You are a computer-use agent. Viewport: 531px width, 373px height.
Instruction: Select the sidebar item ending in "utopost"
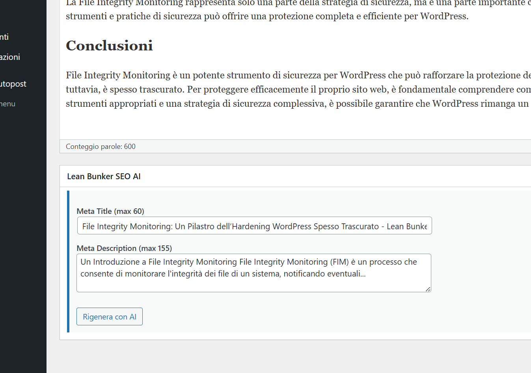[13, 84]
